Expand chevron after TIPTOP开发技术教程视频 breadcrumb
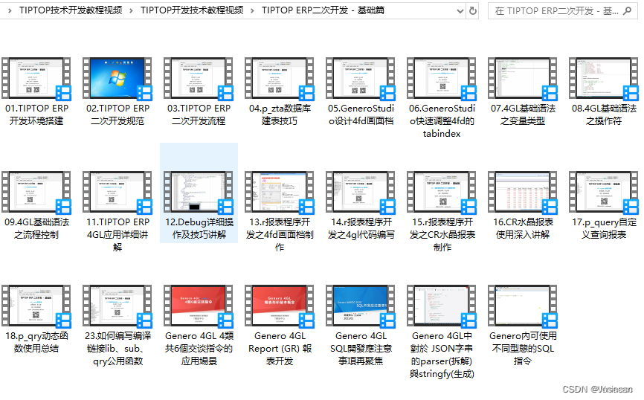The image size is (644, 400). tap(252, 10)
